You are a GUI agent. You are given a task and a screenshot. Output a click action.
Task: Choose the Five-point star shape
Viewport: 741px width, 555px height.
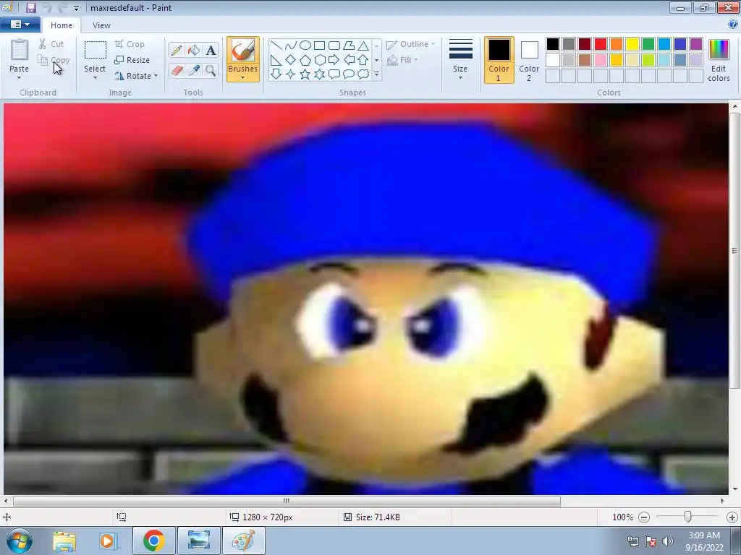(x=305, y=74)
